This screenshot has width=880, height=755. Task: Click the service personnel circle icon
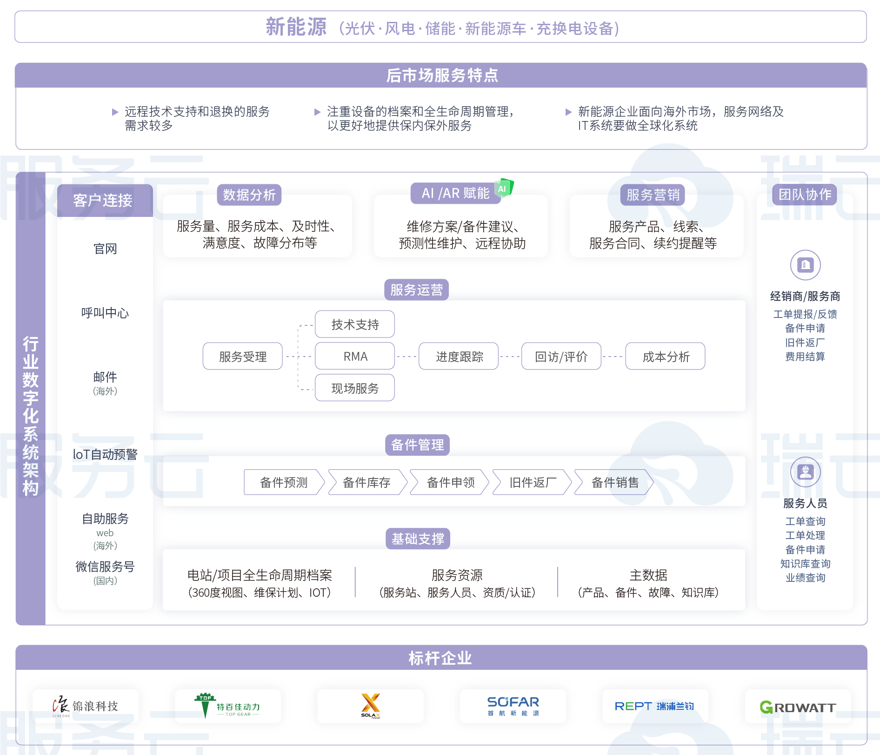click(x=805, y=472)
